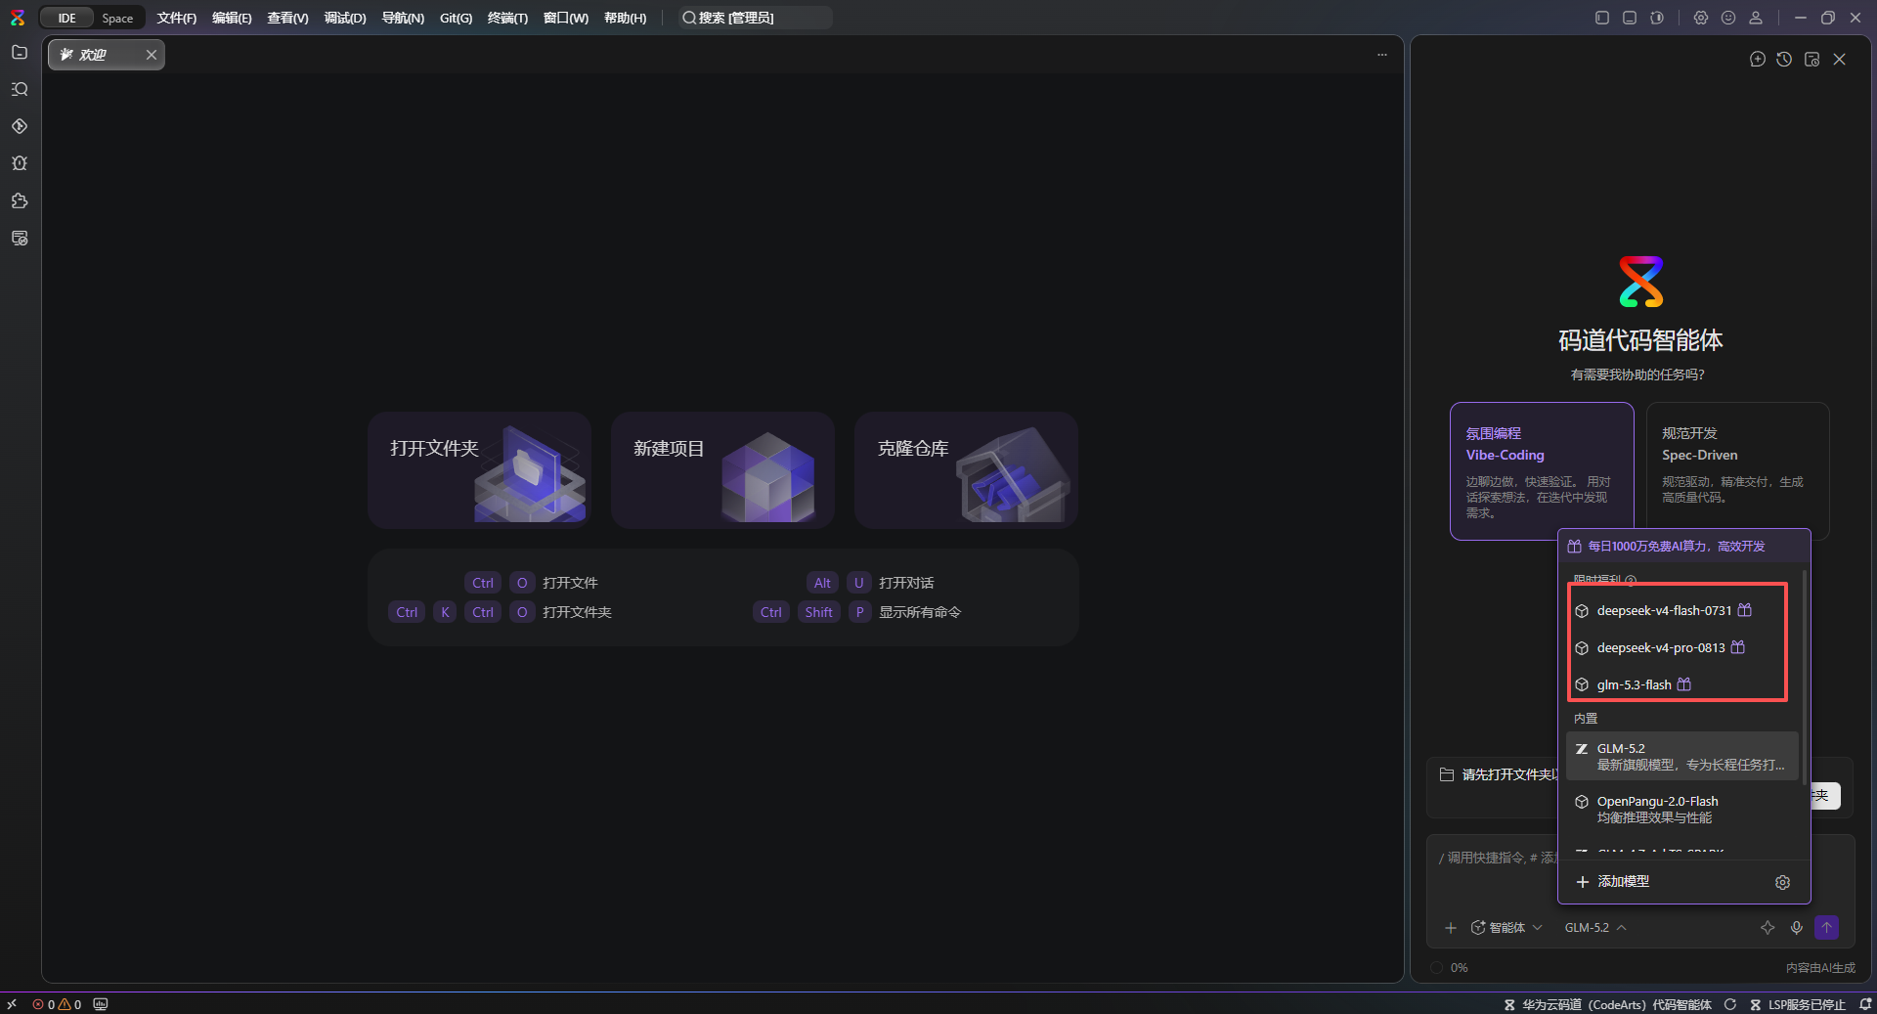Image resolution: width=1877 pixels, height=1014 pixels.
Task: Toggle the primary sidebar layout icon
Action: (1602, 18)
